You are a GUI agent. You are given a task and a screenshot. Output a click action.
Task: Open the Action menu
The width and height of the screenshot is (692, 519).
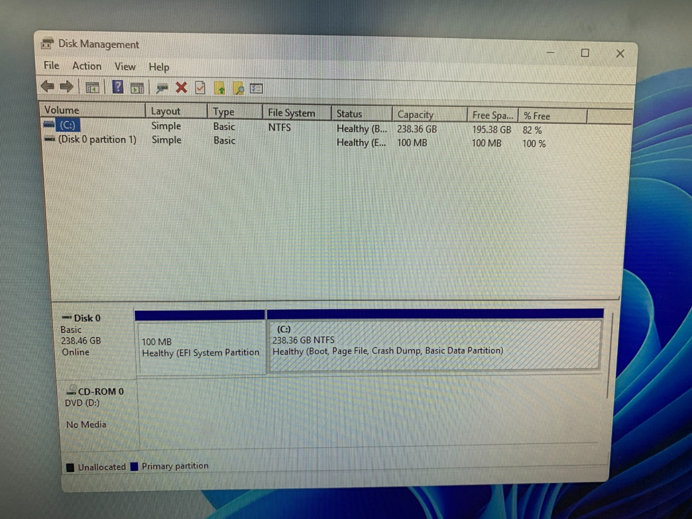tap(87, 66)
